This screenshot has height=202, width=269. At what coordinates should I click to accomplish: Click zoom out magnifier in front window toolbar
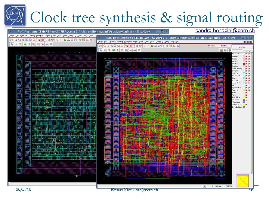108,46
